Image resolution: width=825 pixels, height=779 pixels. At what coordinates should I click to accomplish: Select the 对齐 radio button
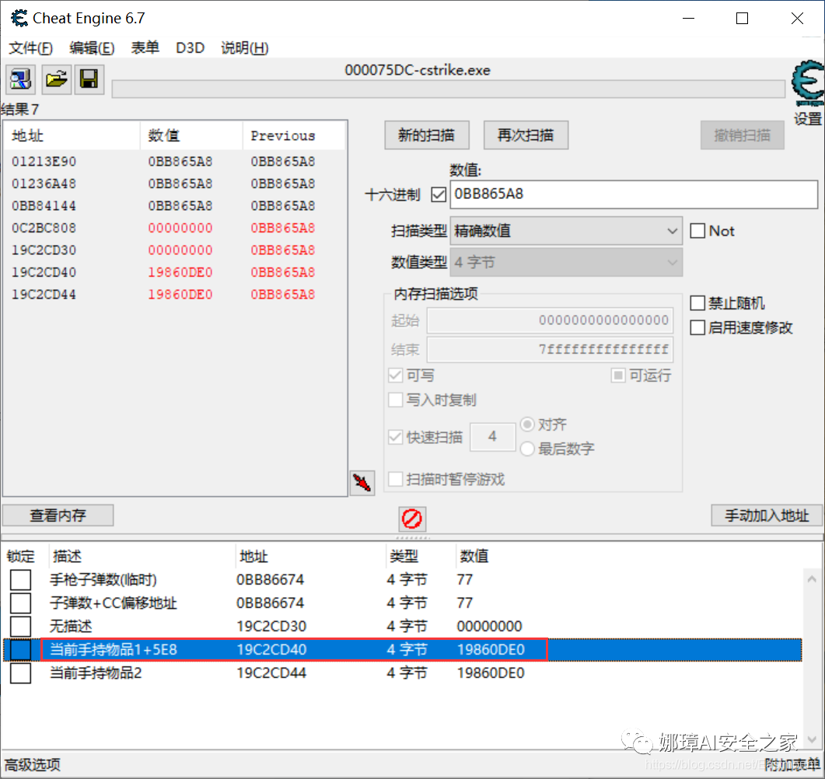click(x=527, y=424)
